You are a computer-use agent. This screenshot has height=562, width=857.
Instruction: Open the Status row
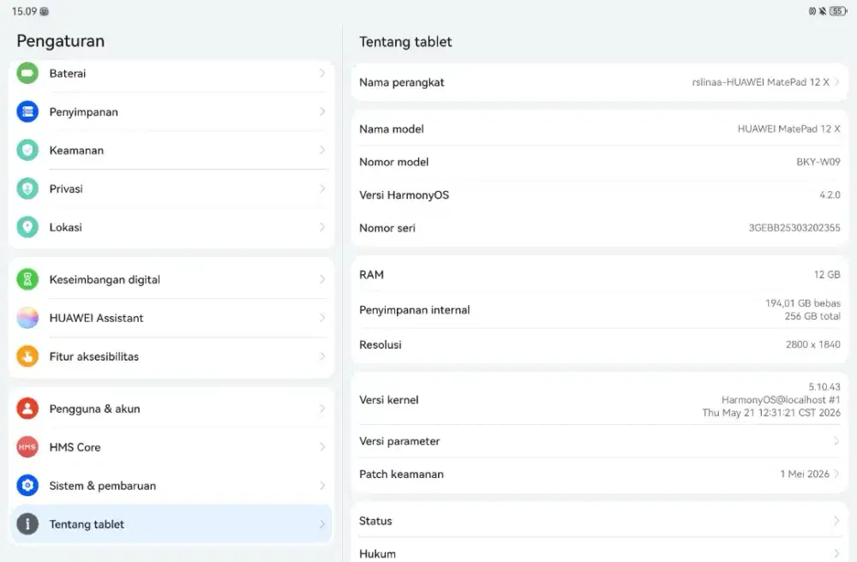tap(600, 521)
